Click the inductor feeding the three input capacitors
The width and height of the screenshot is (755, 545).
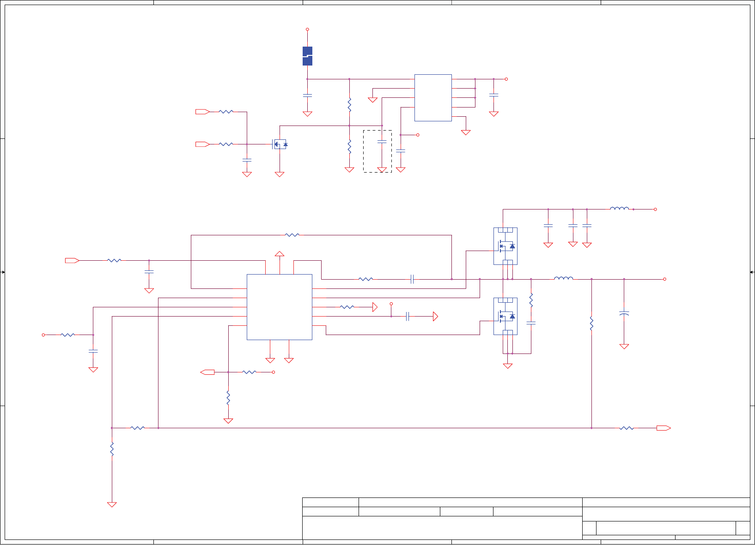(619, 209)
